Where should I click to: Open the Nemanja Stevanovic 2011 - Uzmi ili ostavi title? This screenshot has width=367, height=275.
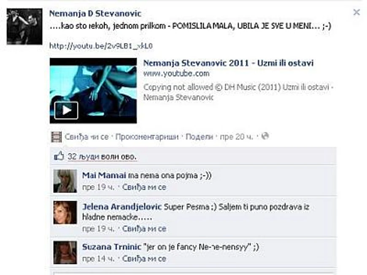(x=228, y=63)
